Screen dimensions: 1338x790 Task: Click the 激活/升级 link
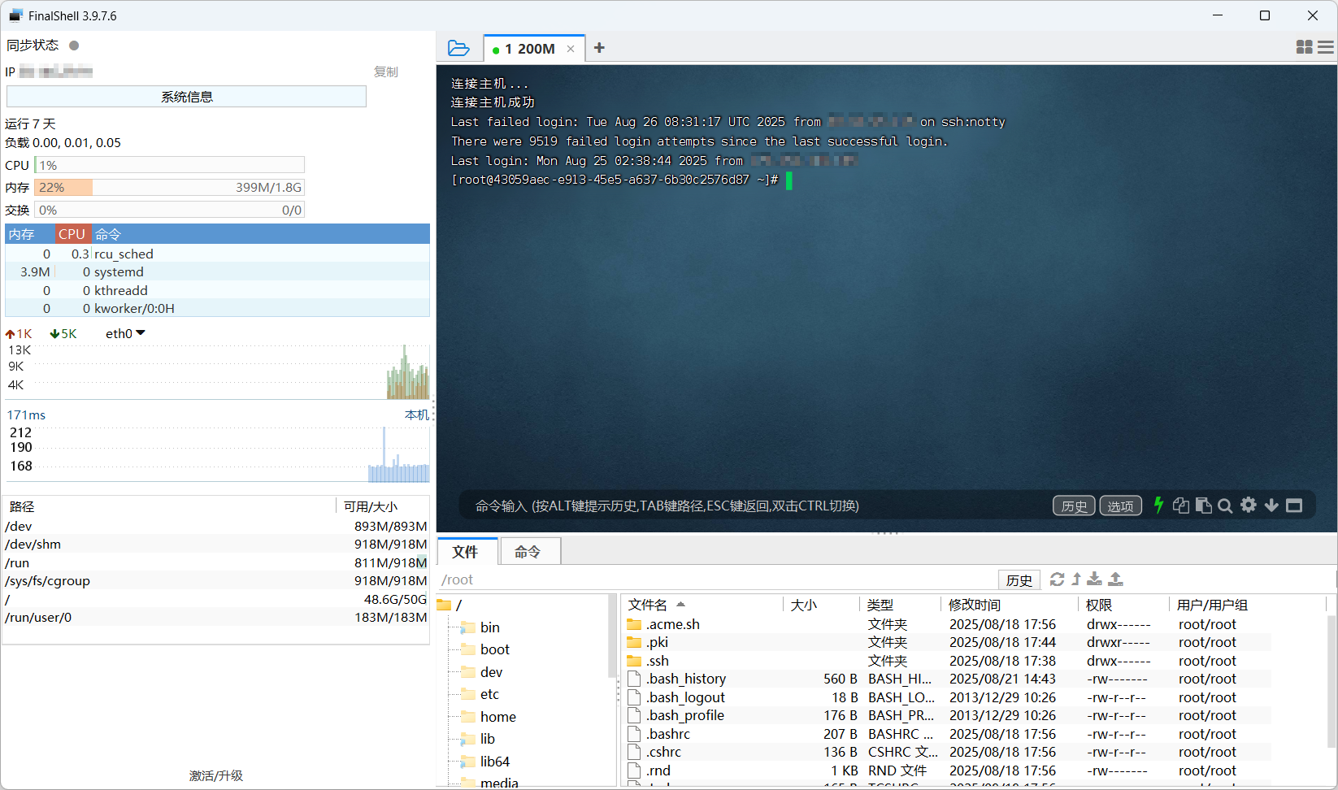[x=216, y=775]
